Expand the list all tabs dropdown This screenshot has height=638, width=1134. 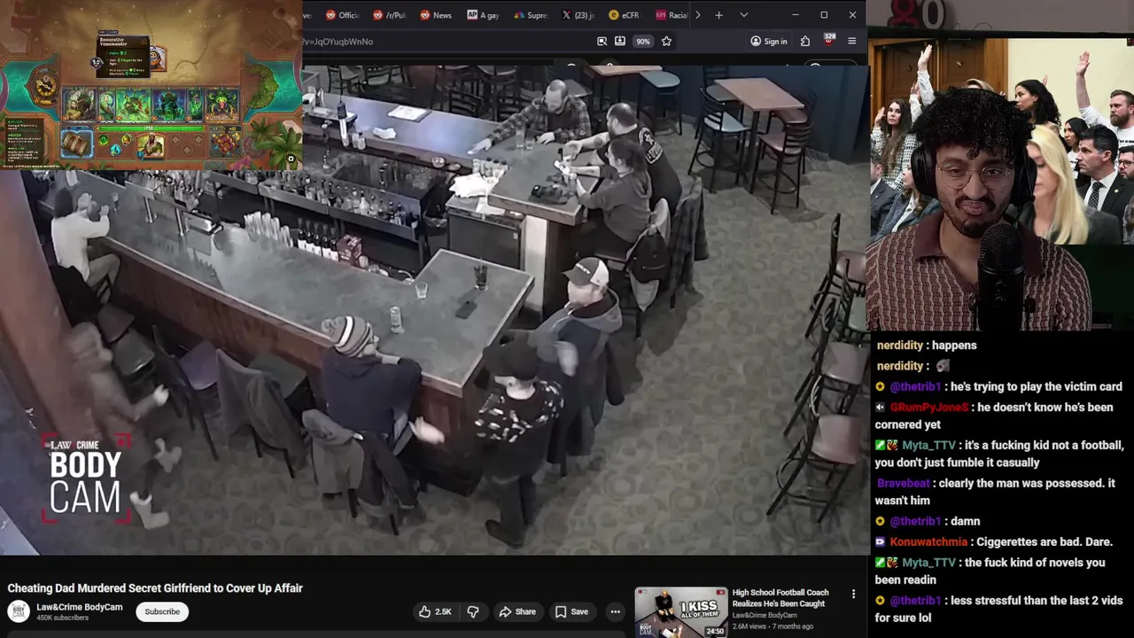pyautogui.click(x=743, y=15)
